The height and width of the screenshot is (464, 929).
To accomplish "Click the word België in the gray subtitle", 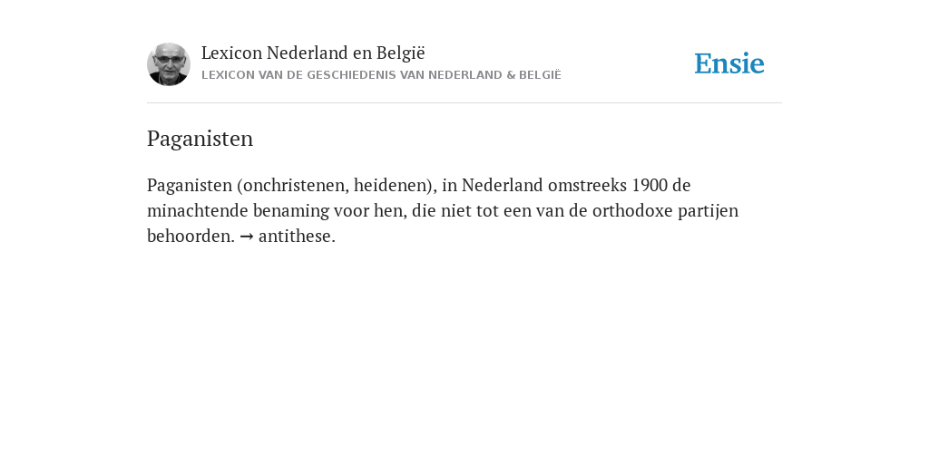I will (x=540, y=75).
